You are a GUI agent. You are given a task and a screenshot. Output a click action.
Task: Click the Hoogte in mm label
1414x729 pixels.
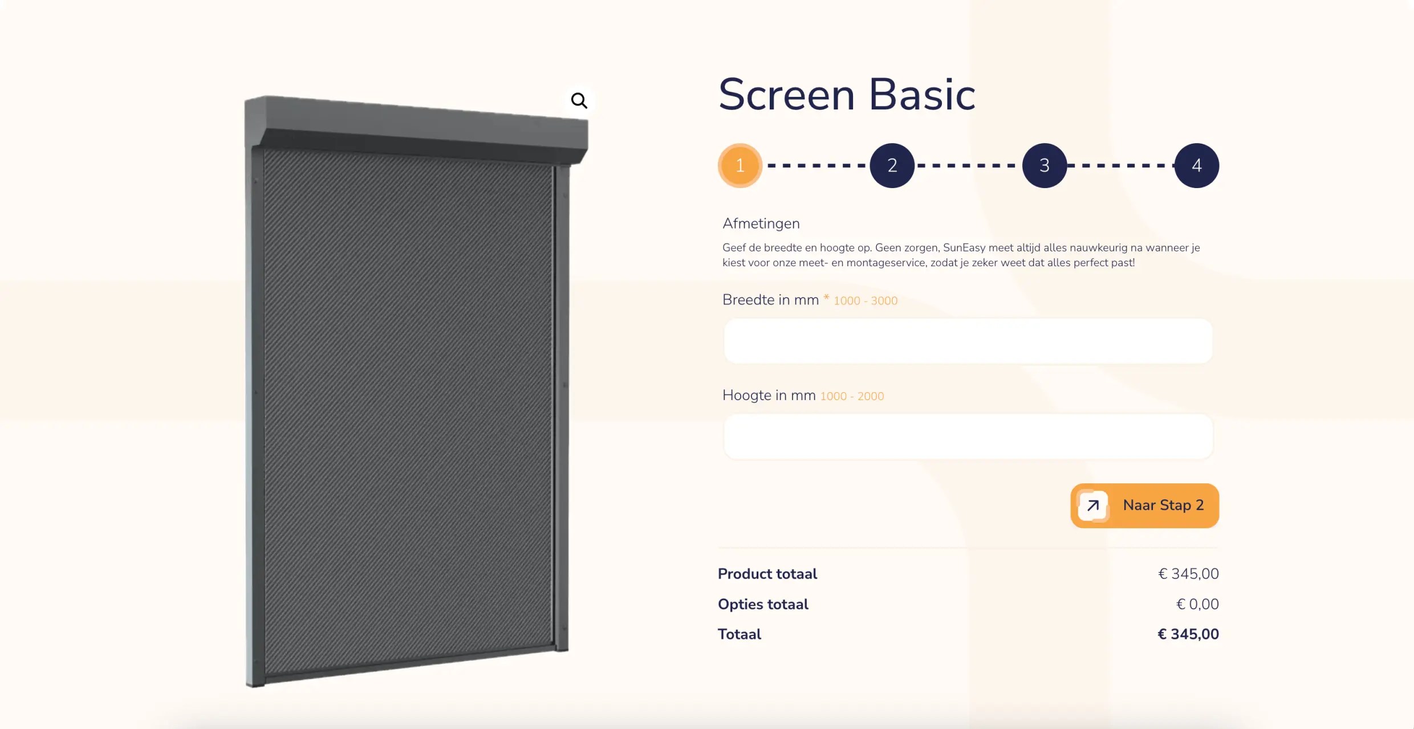coord(769,396)
